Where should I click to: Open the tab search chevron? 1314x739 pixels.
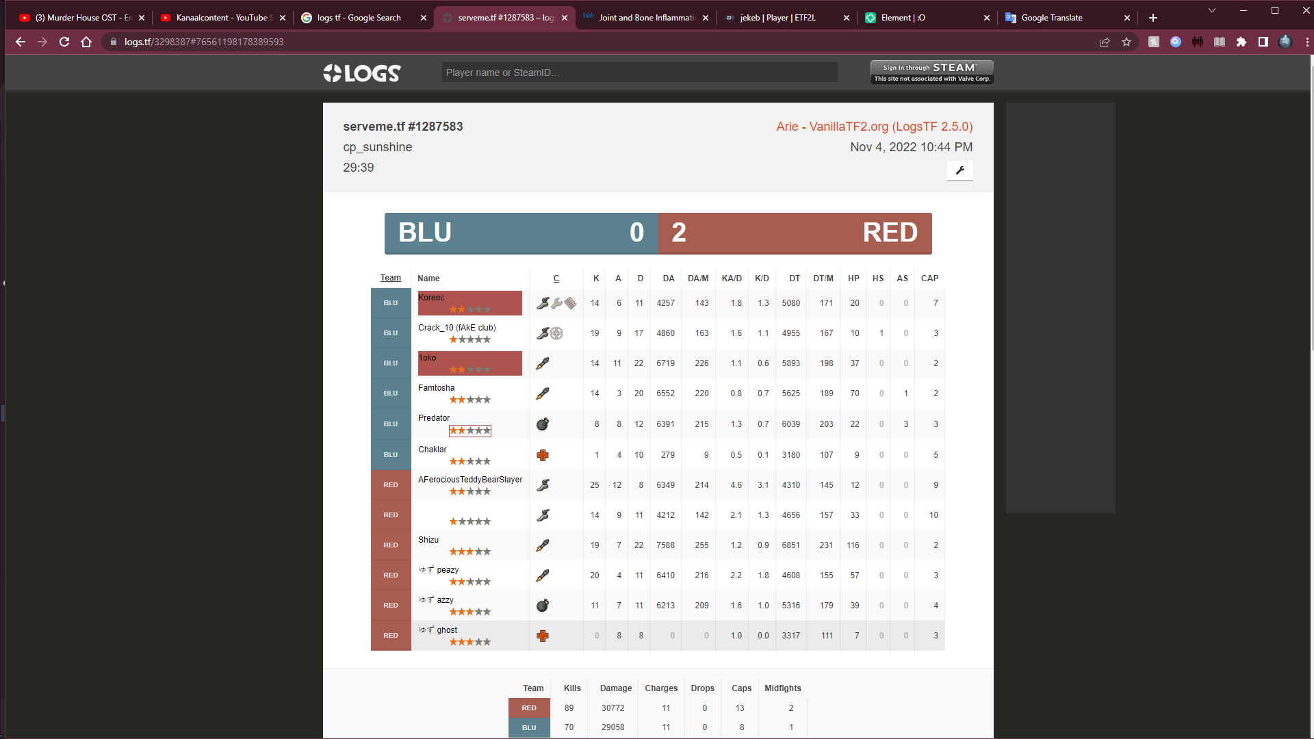coord(1212,10)
